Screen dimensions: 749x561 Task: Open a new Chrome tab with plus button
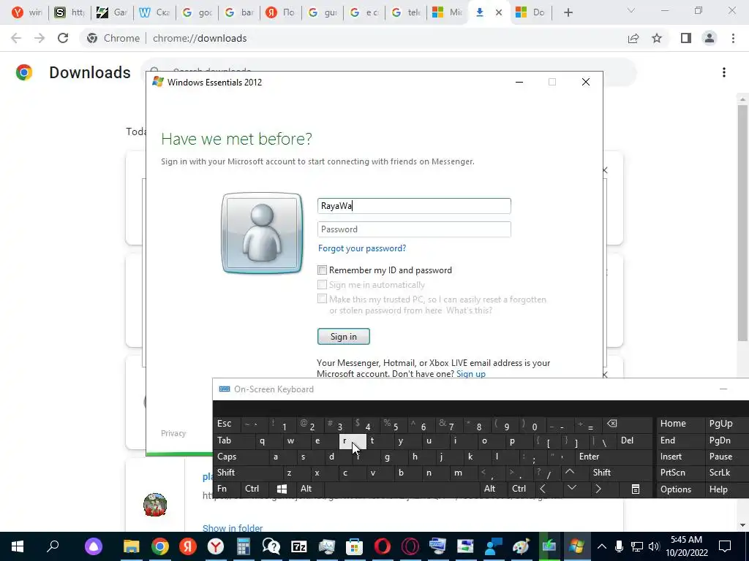click(x=568, y=12)
